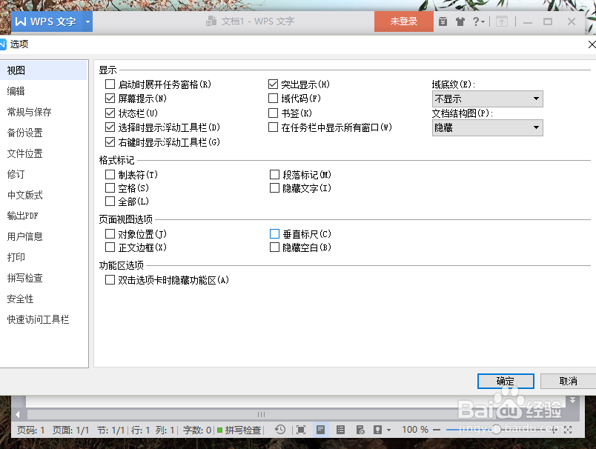
Task: Select web layout view icon
Action: tap(360, 430)
